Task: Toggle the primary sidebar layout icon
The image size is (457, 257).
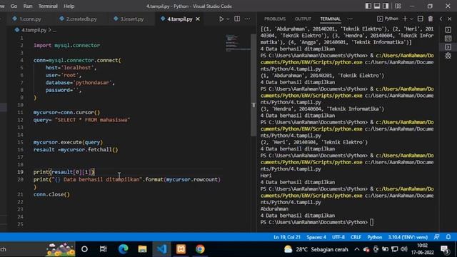Action: 368,6
